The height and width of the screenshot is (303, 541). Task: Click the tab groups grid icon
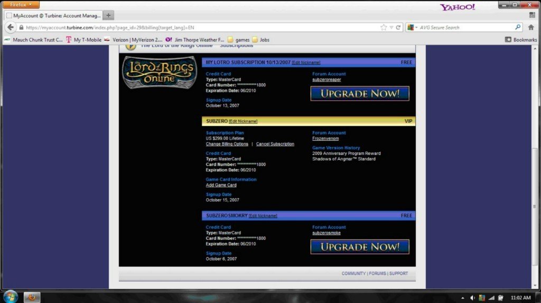(532, 15)
